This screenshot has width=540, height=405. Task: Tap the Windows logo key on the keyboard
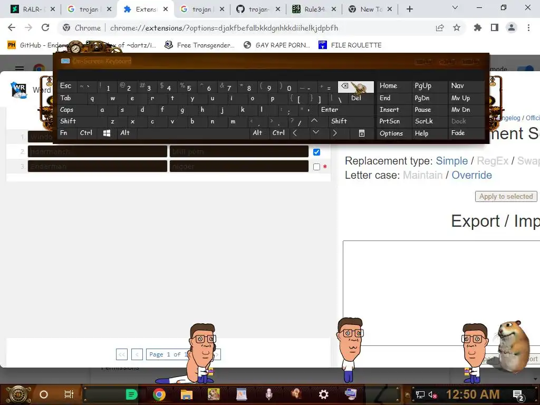(x=107, y=133)
